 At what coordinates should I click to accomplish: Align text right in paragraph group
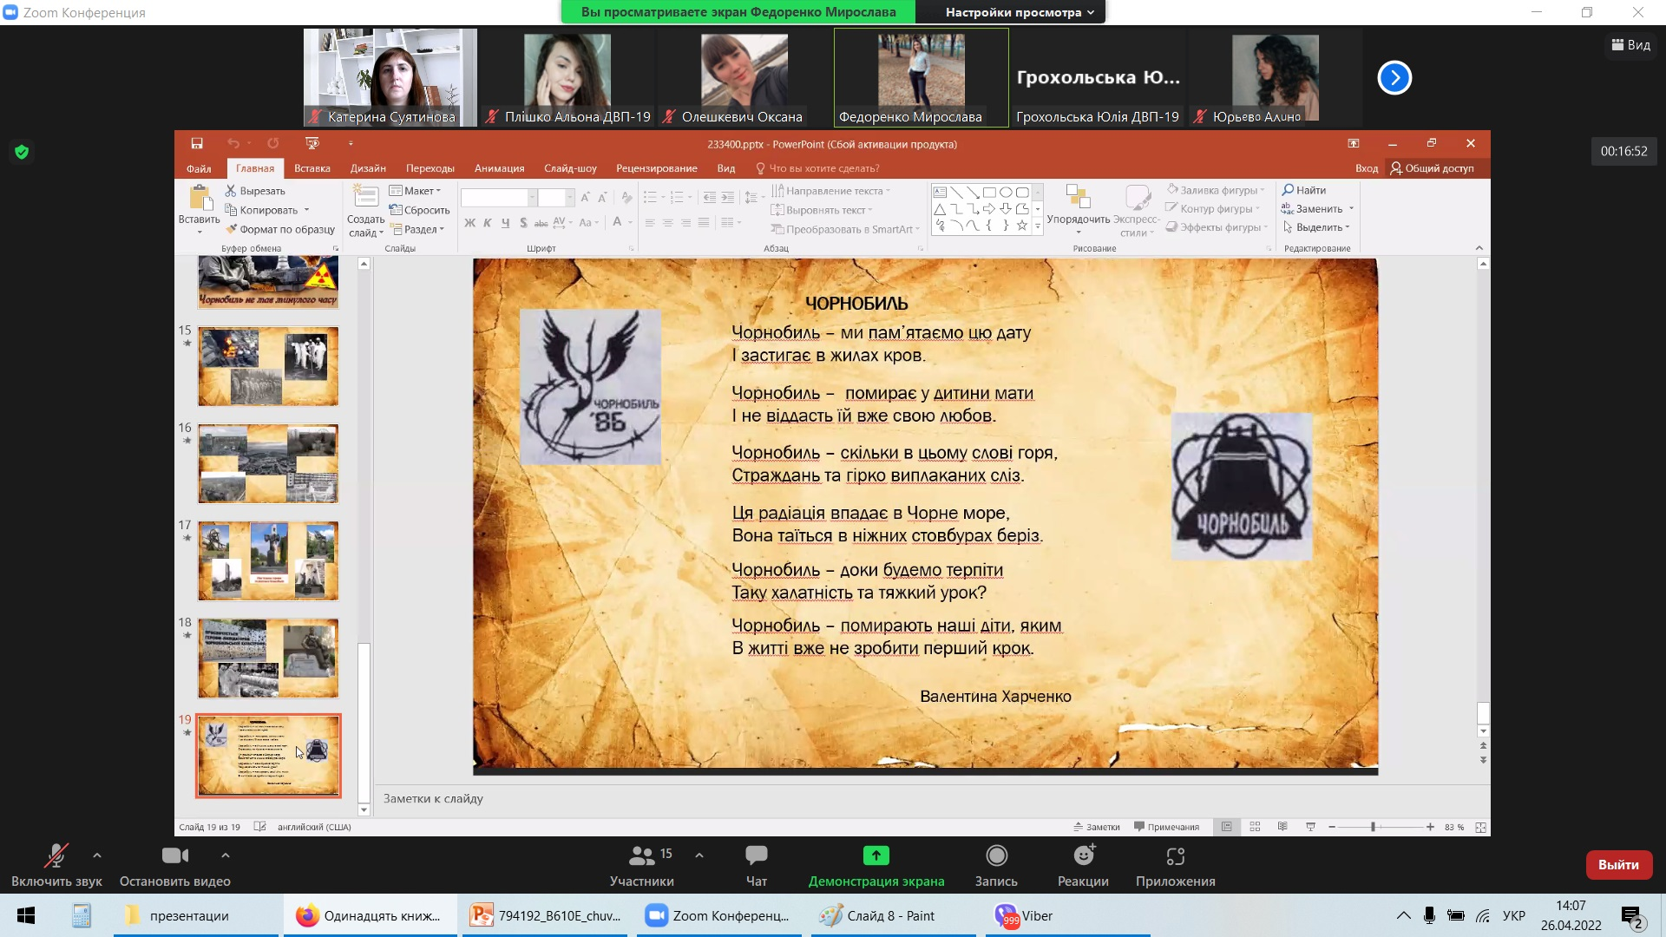click(x=685, y=223)
